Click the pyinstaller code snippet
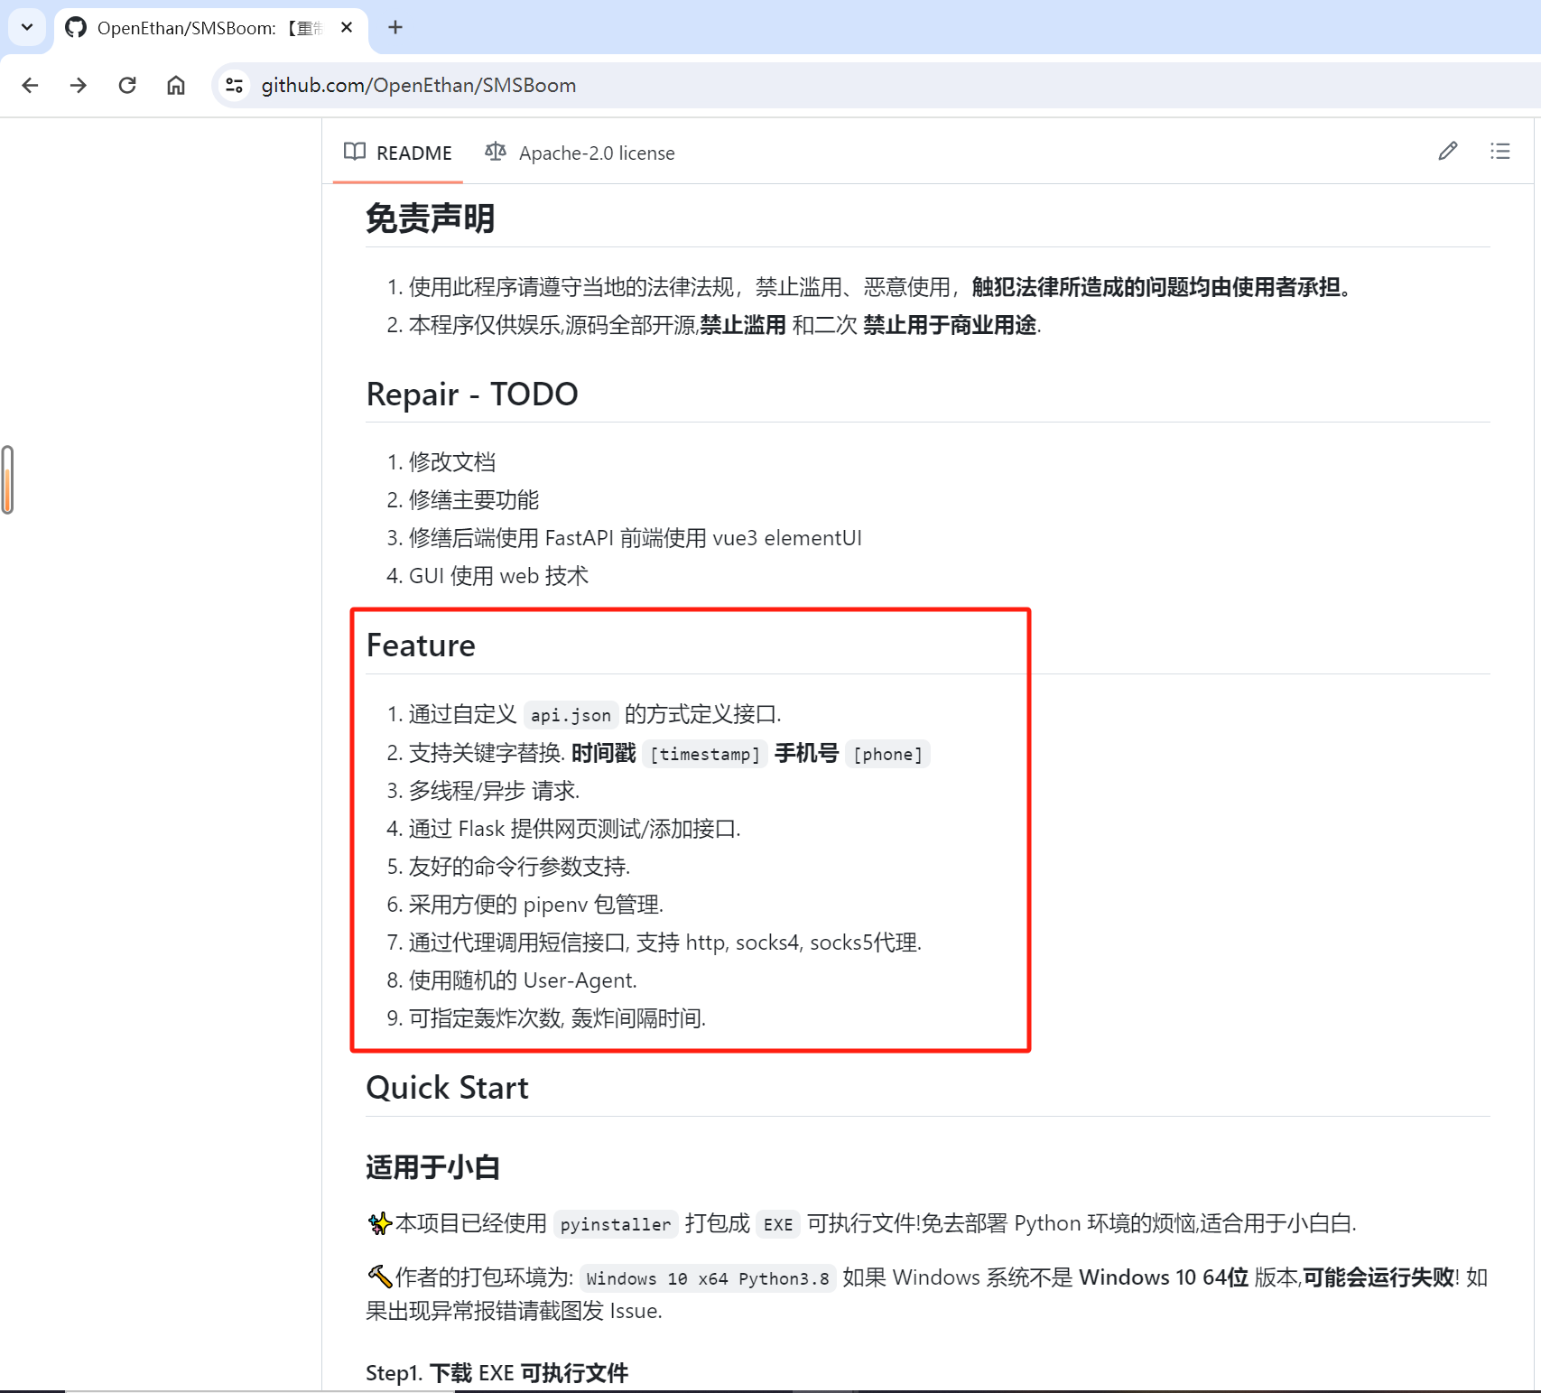 click(x=616, y=1224)
